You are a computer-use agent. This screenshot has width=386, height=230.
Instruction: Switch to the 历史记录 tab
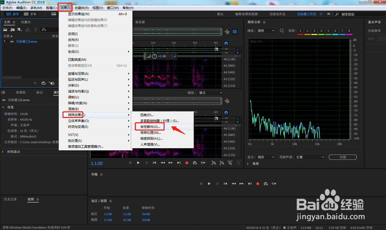coord(10,199)
